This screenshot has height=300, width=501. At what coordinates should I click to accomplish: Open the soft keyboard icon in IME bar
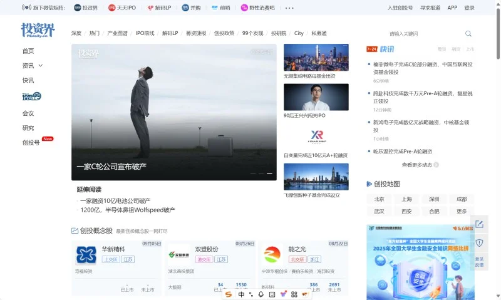coord(272,294)
